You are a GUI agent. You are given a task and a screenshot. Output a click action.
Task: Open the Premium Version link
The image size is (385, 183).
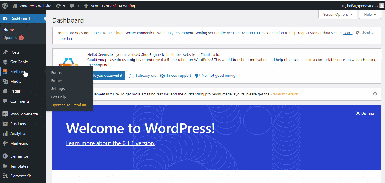284,94
